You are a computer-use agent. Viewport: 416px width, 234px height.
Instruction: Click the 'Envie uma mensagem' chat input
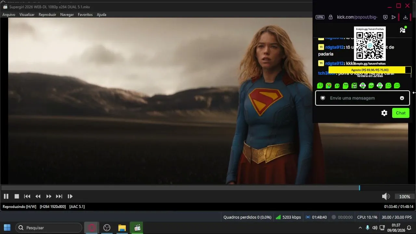coord(362,98)
